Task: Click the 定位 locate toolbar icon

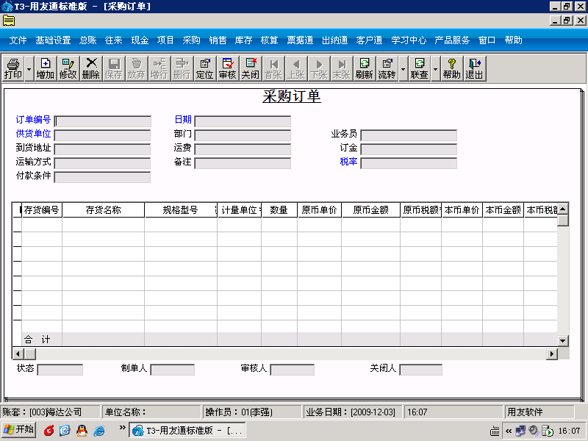Action: pos(205,68)
